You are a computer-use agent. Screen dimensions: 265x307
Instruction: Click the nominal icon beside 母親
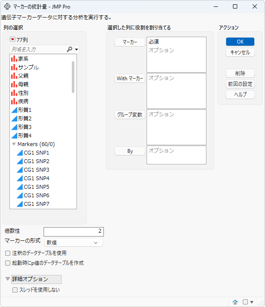tap(14, 85)
